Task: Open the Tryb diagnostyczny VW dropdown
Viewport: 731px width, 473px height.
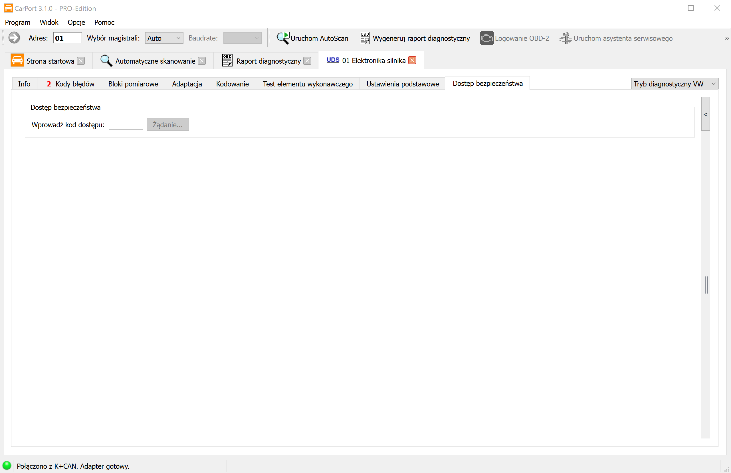Action: click(x=675, y=84)
